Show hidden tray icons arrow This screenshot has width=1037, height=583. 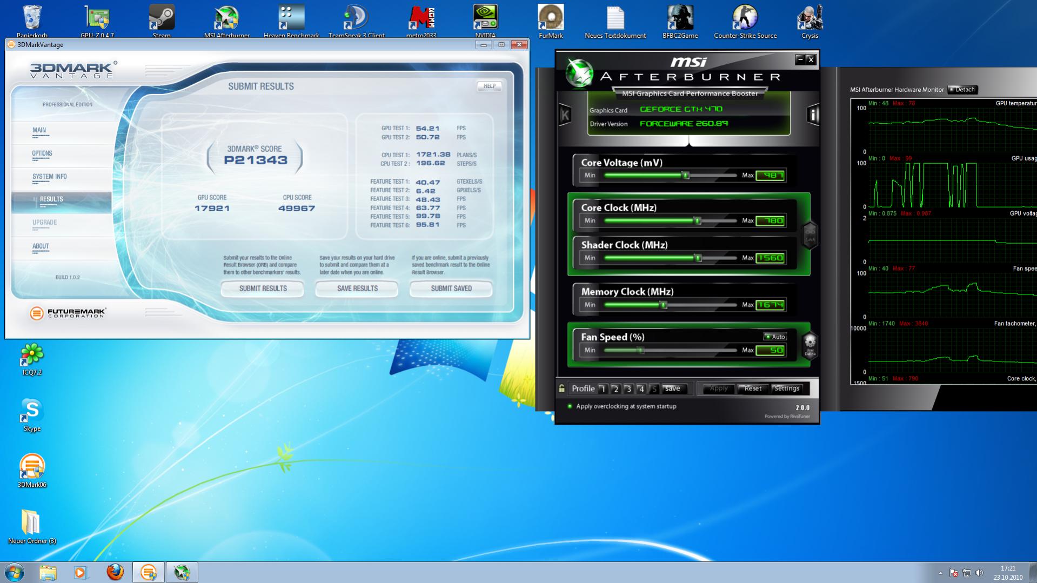(x=940, y=573)
